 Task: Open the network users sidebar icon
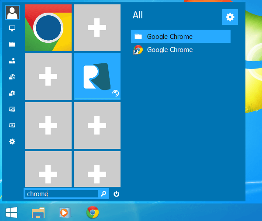12,61
